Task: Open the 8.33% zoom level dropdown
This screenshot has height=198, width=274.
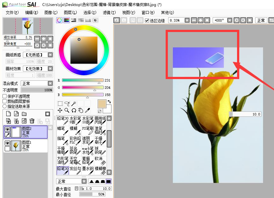Action: click(187, 20)
